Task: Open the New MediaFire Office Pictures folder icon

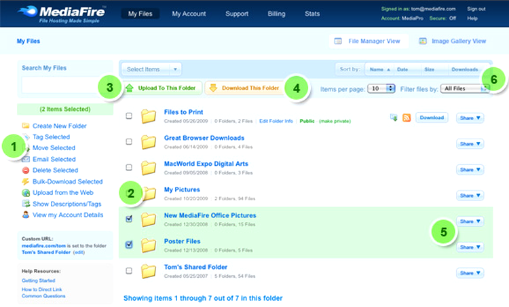Action: pyautogui.click(x=149, y=219)
